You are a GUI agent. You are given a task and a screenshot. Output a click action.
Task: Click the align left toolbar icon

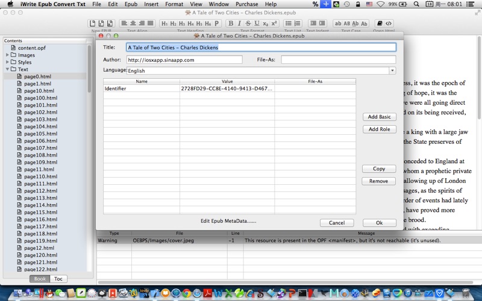click(x=124, y=23)
